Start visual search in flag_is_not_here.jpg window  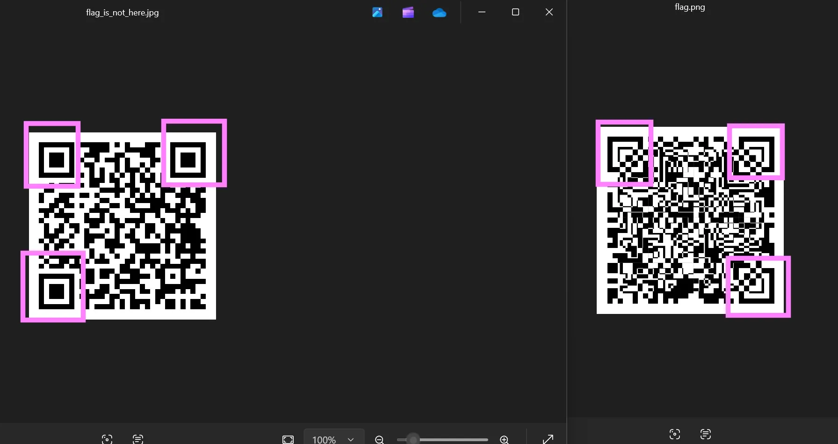pyautogui.click(x=107, y=439)
